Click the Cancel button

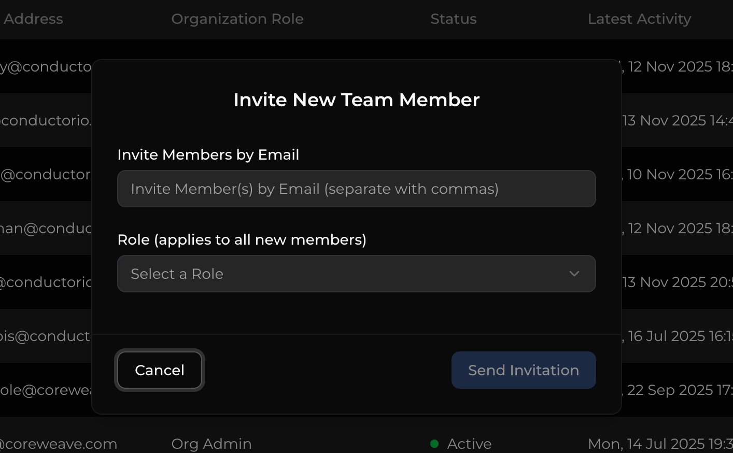pyautogui.click(x=160, y=370)
